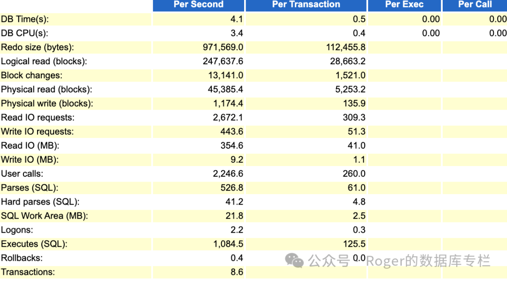Click the Per Exec column header
Viewport: 507px width, 281px height.
point(404,5)
